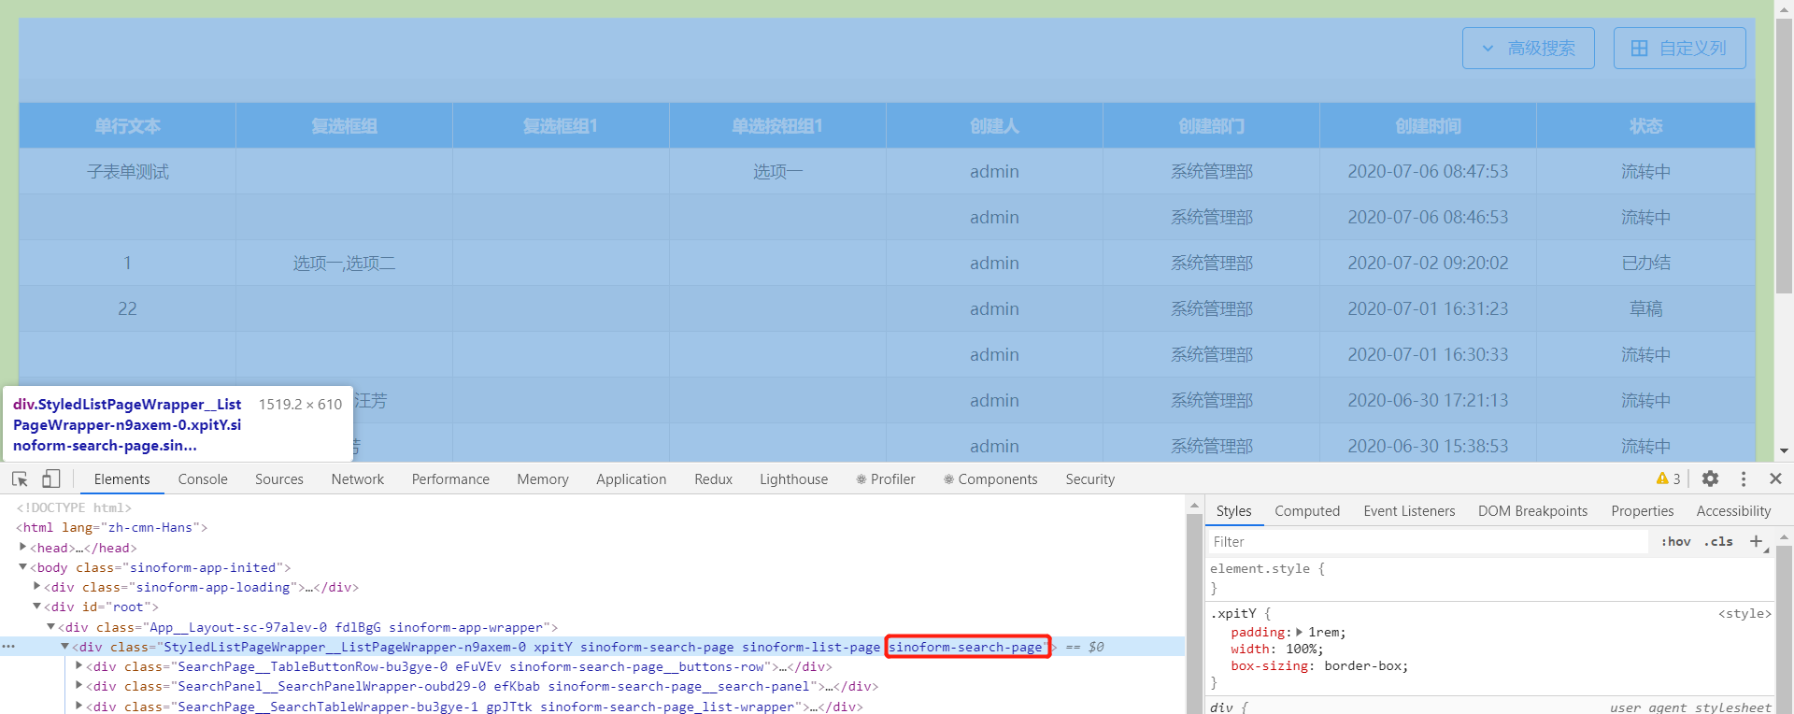Click the page vertical scrollbar down arrow

1784,450
